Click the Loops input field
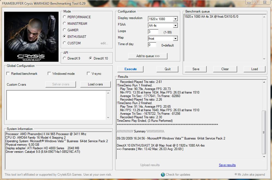This screenshot has width=272, height=180. coord(153,32)
